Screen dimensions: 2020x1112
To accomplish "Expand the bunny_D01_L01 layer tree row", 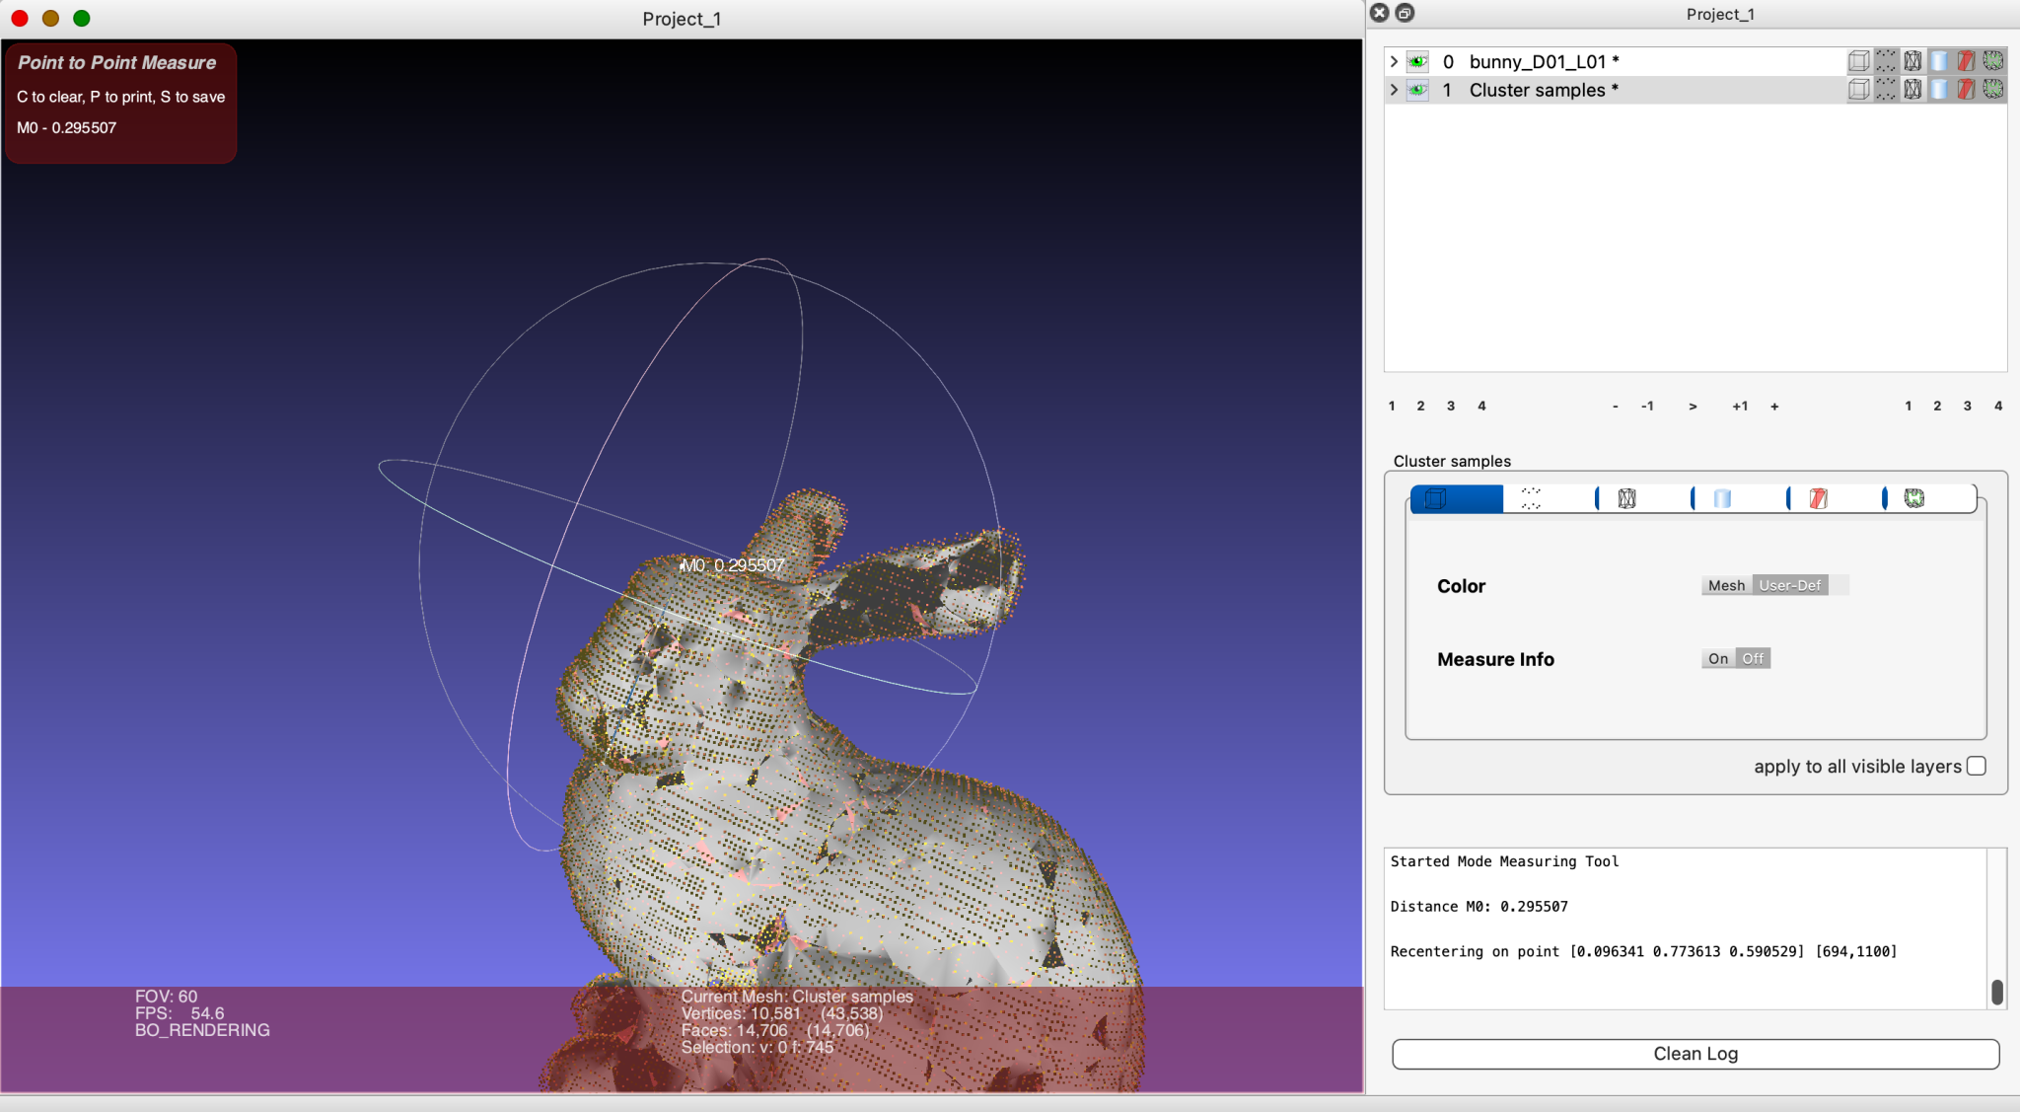I will [x=1394, y=61].
